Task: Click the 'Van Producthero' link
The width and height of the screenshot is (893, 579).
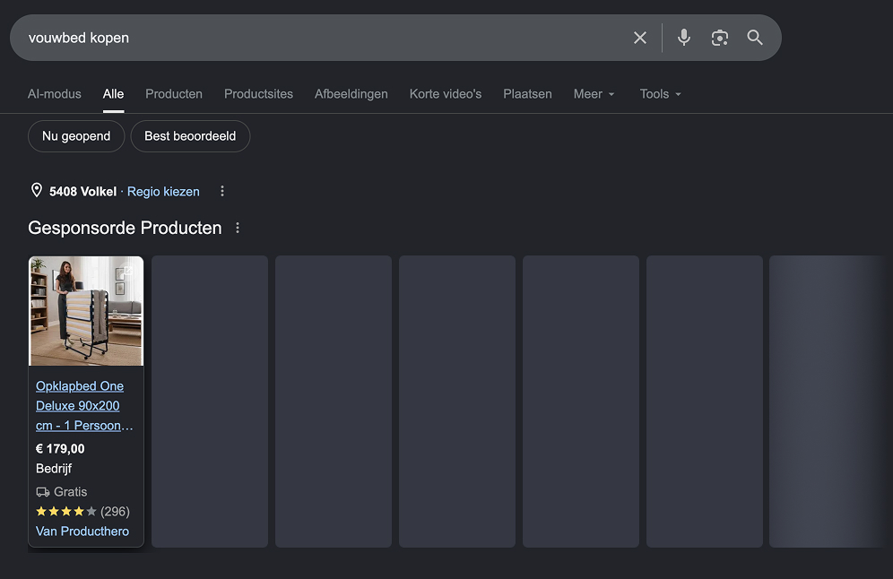Action: pos(82,531)
